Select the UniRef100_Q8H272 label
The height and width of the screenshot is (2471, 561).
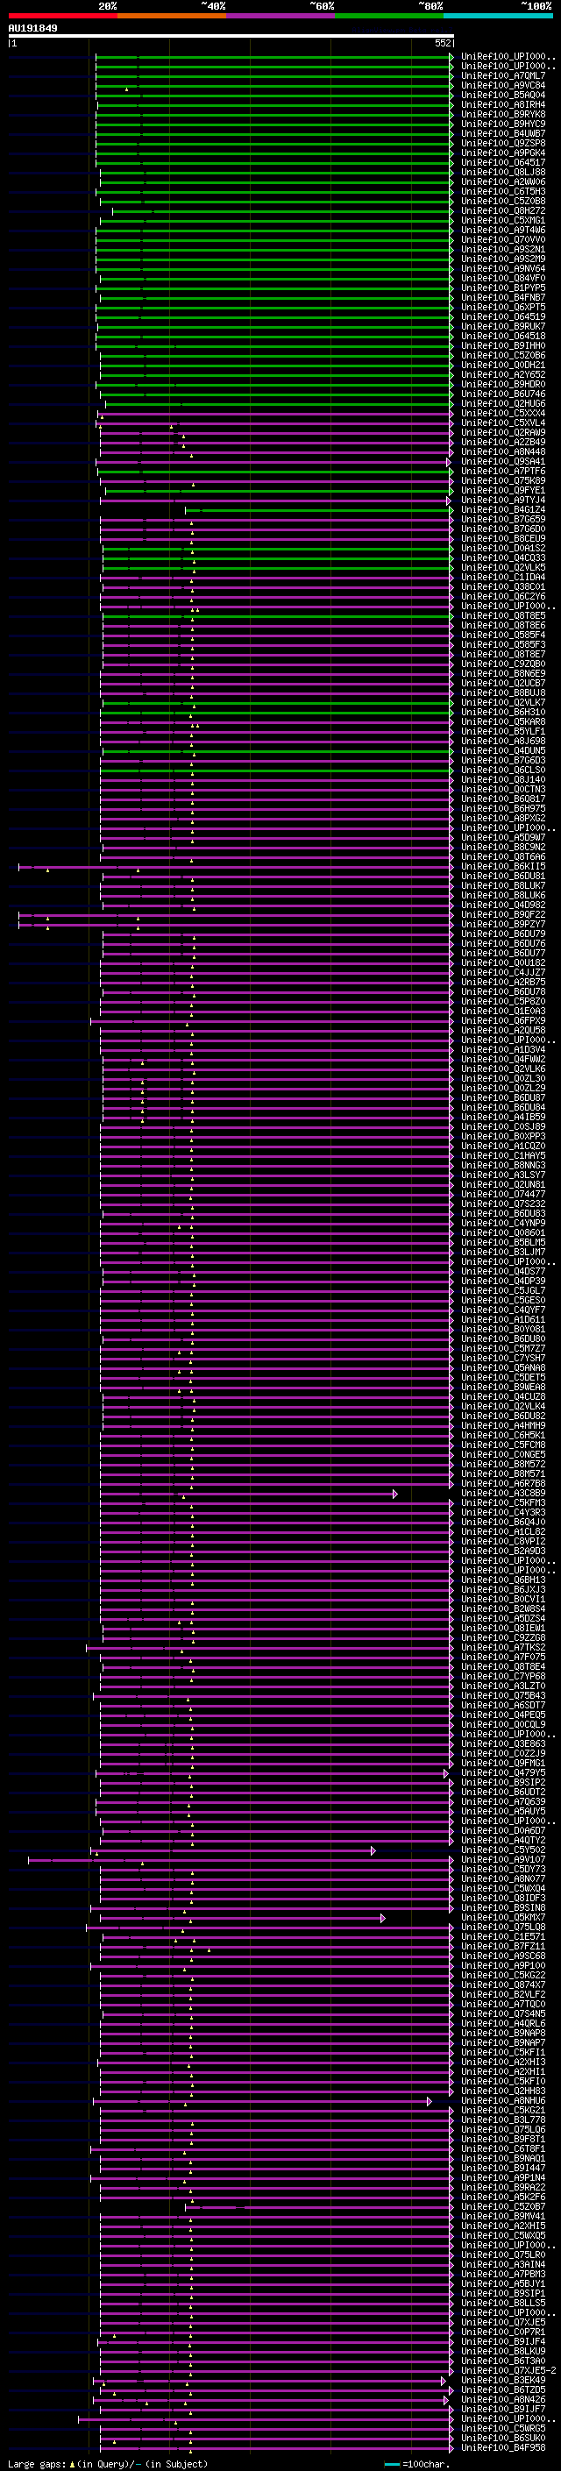tap(503, 211)
